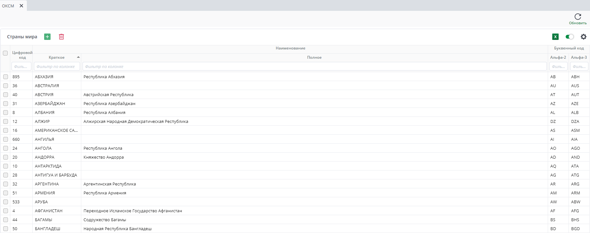
Task: Mark the АНГИЛЬЯ row checkbox
Action: [5, 139]
